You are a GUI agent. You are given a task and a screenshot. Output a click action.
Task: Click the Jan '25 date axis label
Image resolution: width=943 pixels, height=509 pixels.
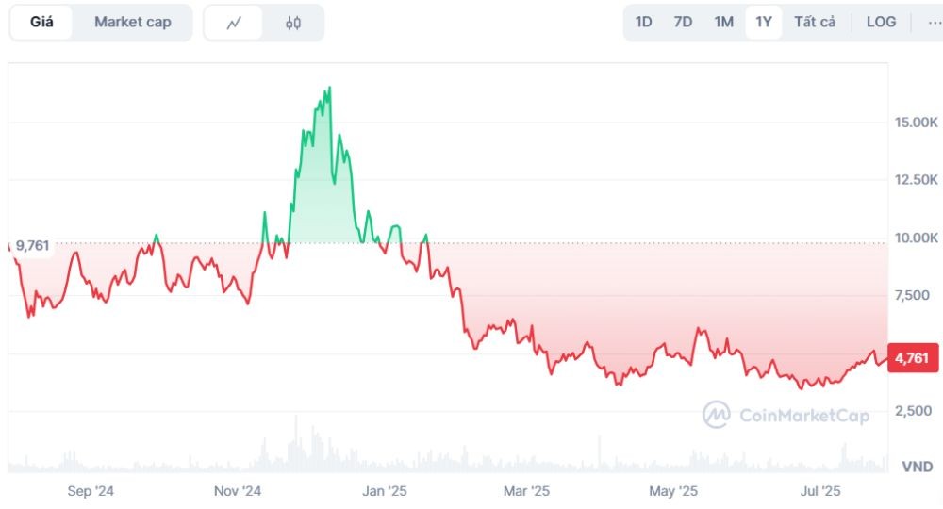[385, 491]
